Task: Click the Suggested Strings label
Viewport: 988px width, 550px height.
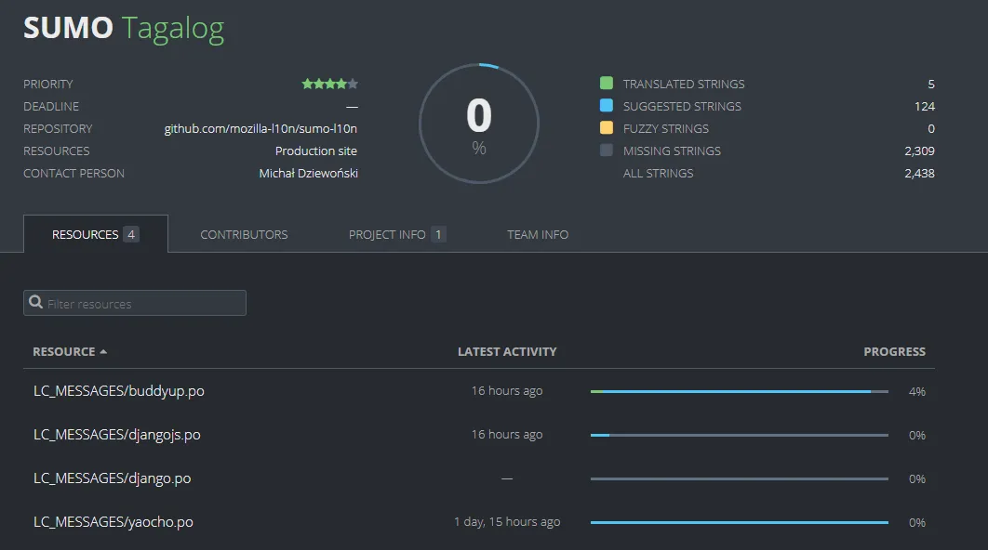Action: coord(682,106)
